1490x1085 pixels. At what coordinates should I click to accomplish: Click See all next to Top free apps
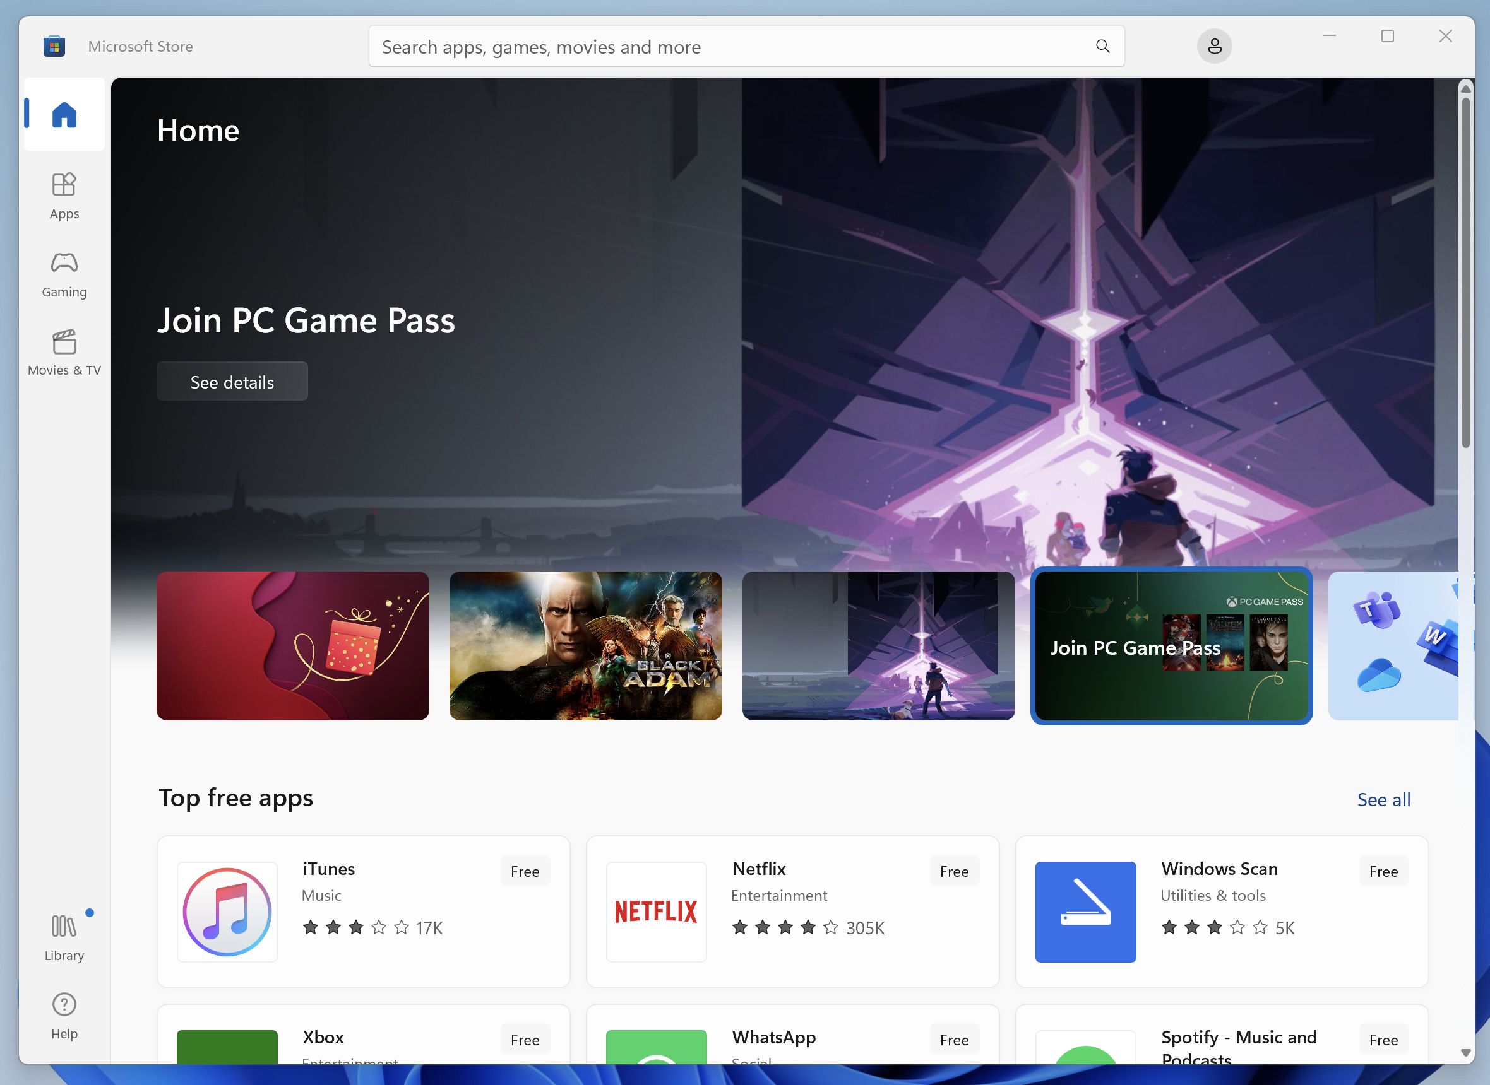pos(1383,799)
